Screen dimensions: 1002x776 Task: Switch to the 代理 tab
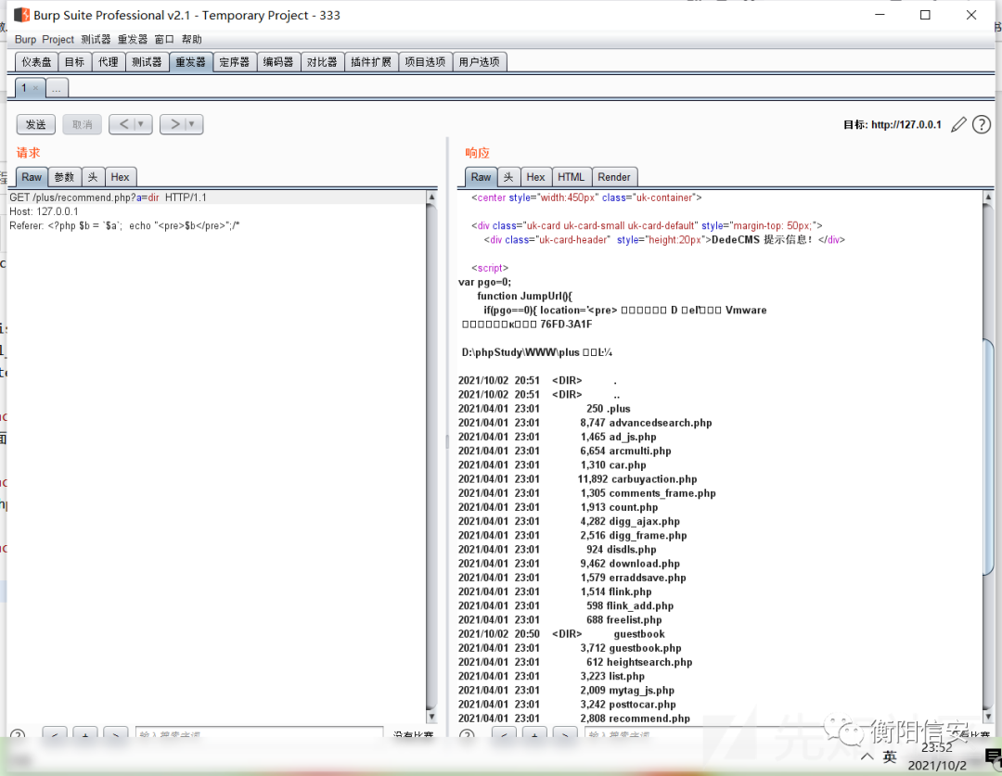tap(108, 62)
